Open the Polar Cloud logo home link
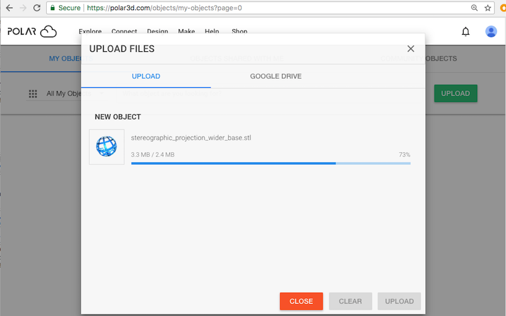The image size is (506, 316). coord(32,31)
